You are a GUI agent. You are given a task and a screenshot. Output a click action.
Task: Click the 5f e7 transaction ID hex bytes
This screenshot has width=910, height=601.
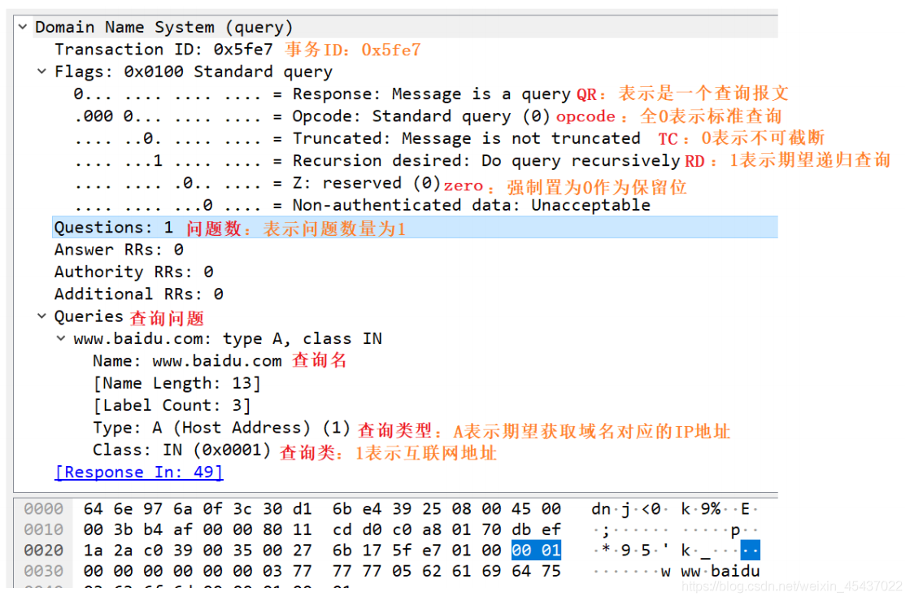point(416,550)
